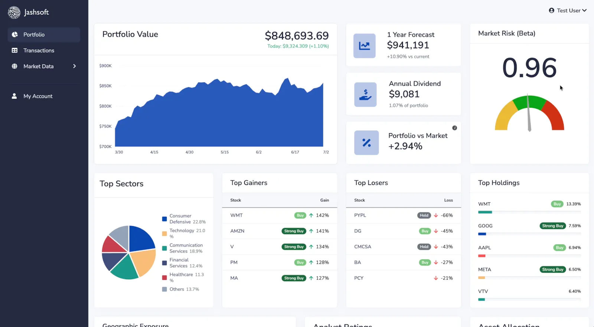Click the Others gray legend swatch
The height and width of the screenshot is (327, 594).
pos(164,289)
